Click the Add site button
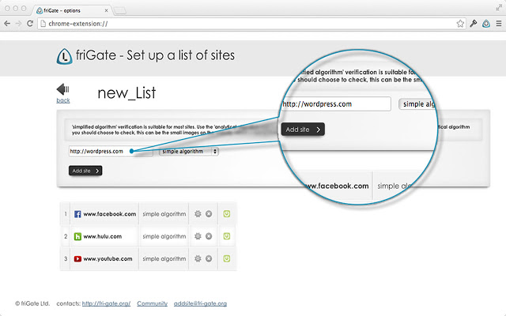 (85, 171)
